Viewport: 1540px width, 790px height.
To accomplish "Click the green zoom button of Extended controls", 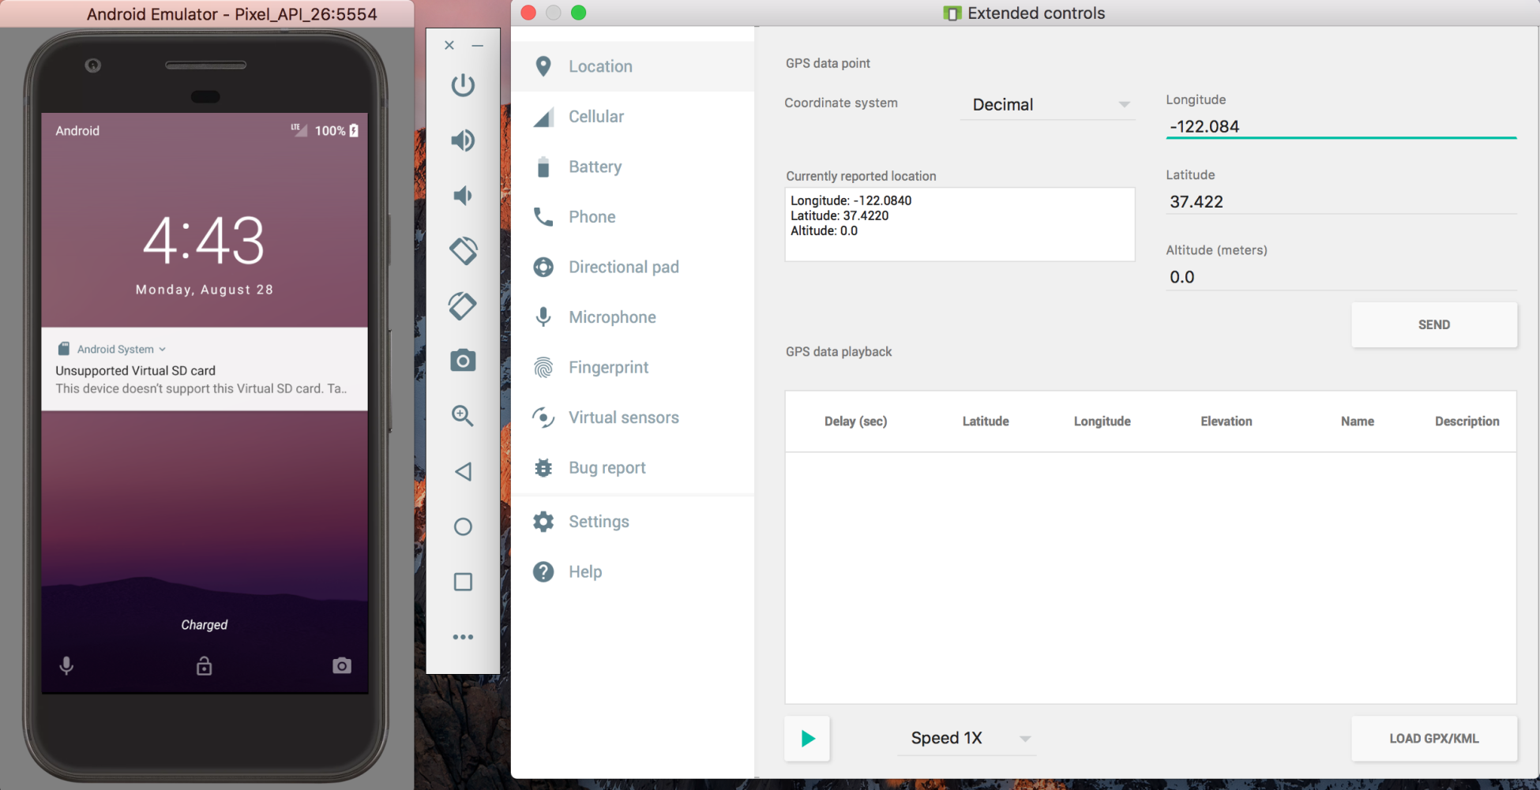I will pyautogui.click(x=579, y=13).
